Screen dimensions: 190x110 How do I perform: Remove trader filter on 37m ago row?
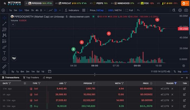(172, 89)
